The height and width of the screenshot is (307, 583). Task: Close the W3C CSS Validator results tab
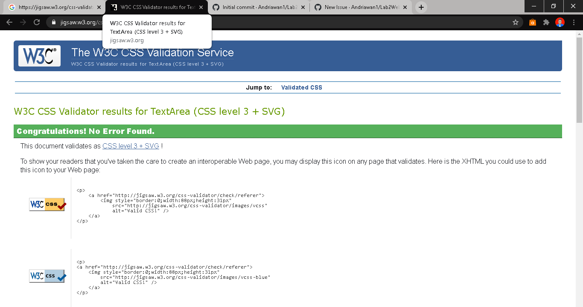point(201,7)
